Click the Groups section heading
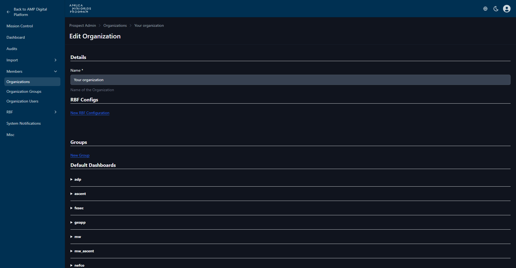Image resolution: width=516 pixels, height=268 pixels. (x=79, y=142)
